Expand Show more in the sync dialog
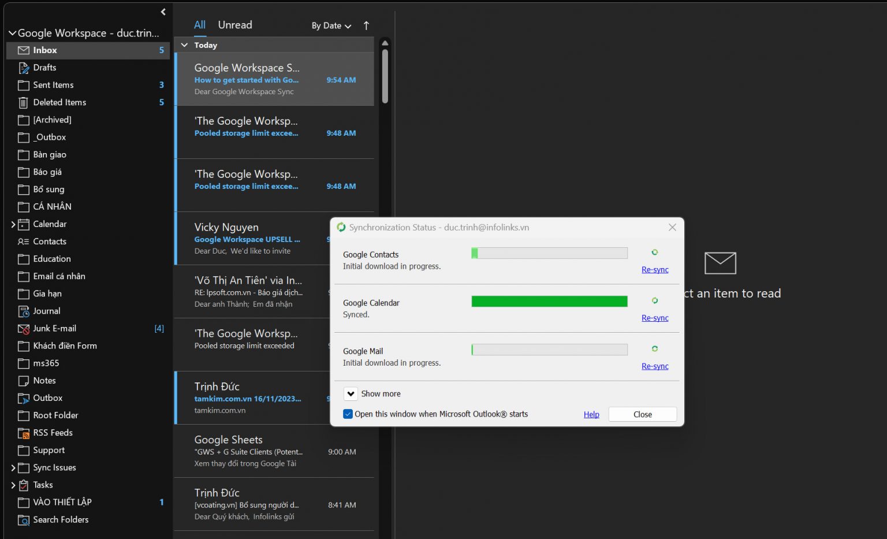887x539 pixels. [351, 394]
